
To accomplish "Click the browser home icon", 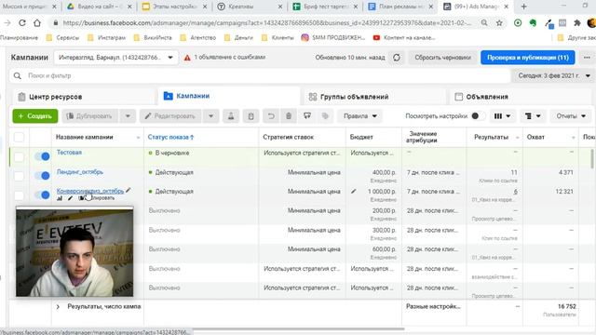I will [x=37, y=22].
